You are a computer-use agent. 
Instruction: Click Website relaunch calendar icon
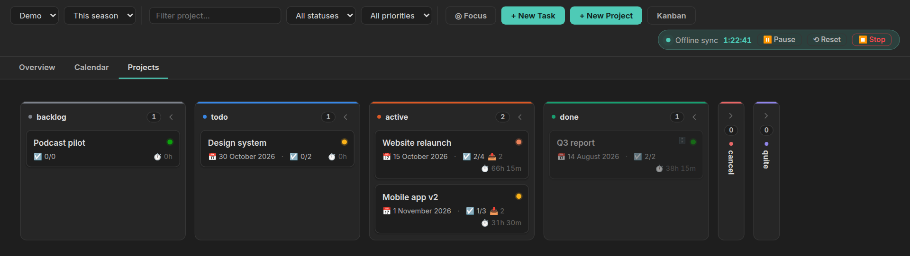pos(387,157)
